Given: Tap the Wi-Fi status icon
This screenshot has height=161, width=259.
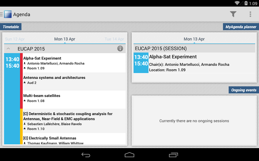Looking at the screenshot, I should click(x=237, y=3).
